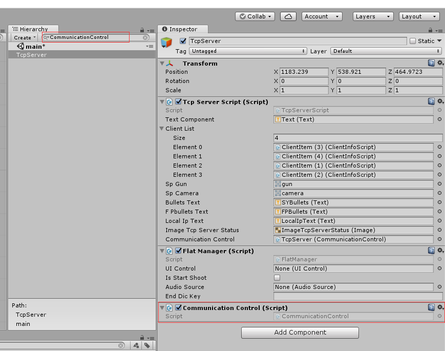Open the Layout dropdown

pyautogui.click(x=419, y=16)
